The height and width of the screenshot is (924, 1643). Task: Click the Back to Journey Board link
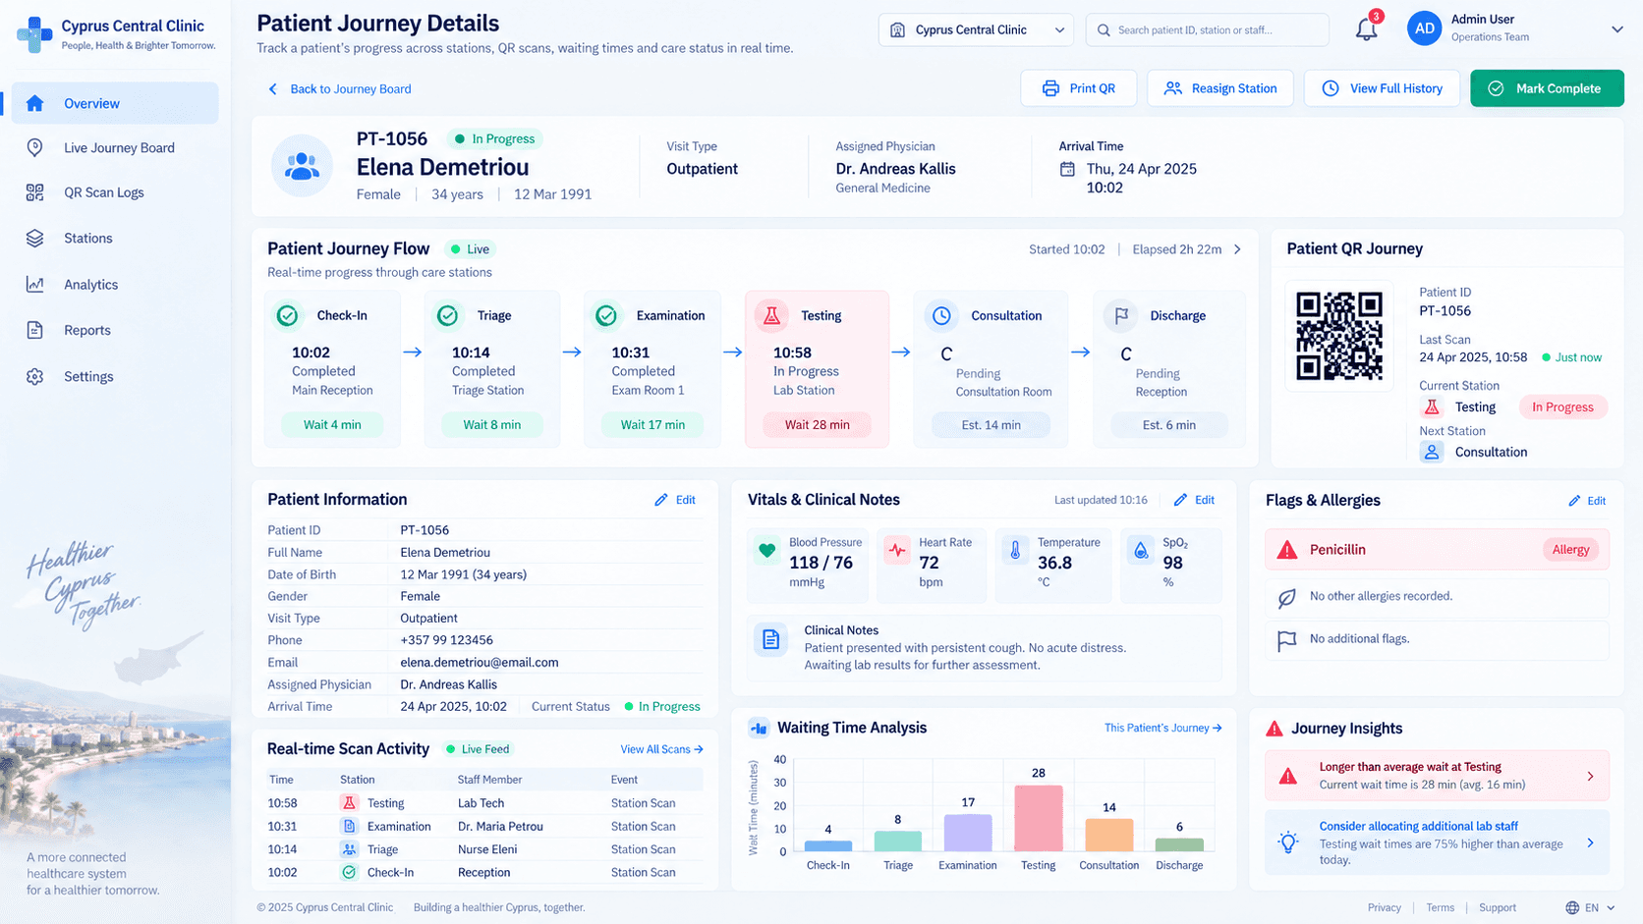[x=340, y=89]
